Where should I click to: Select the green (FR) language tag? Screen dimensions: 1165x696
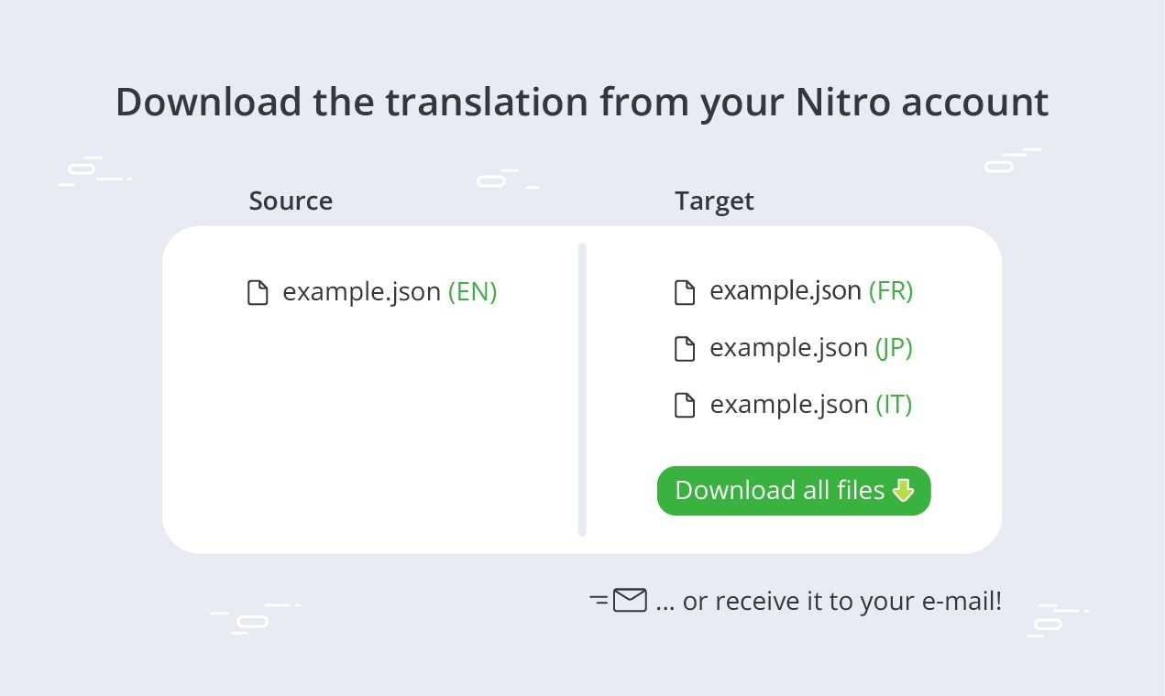click(x=891, y=291)
